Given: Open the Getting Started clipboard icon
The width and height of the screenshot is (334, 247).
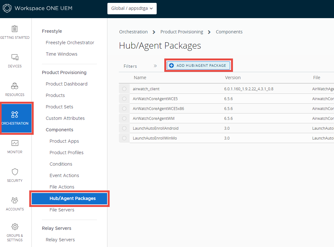Looking at the screenshot, I should (x=15, y=29).
